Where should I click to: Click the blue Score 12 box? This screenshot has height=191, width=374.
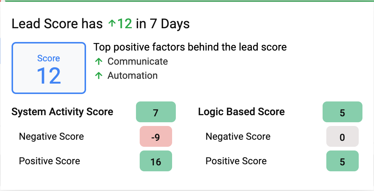(49, 68)
